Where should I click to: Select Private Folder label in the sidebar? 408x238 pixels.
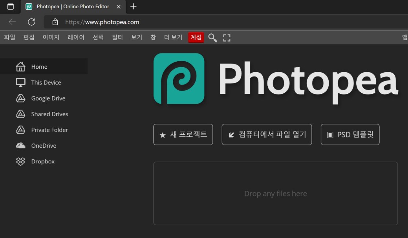[x=49, y=130]
